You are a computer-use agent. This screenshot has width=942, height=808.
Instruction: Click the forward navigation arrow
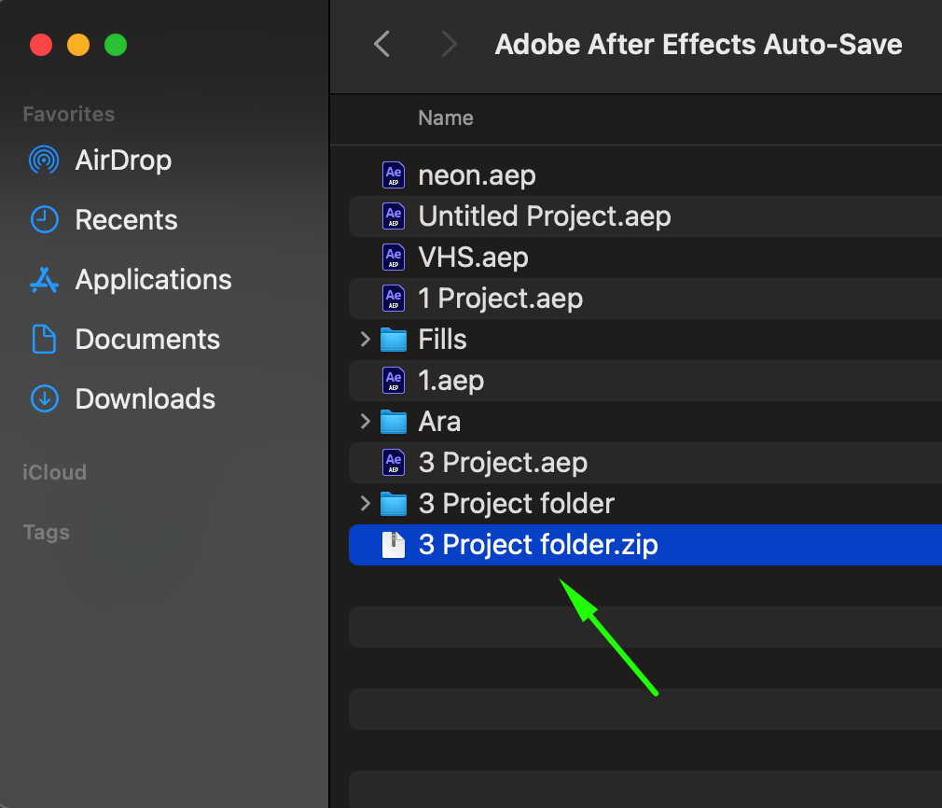pos(450,44)
